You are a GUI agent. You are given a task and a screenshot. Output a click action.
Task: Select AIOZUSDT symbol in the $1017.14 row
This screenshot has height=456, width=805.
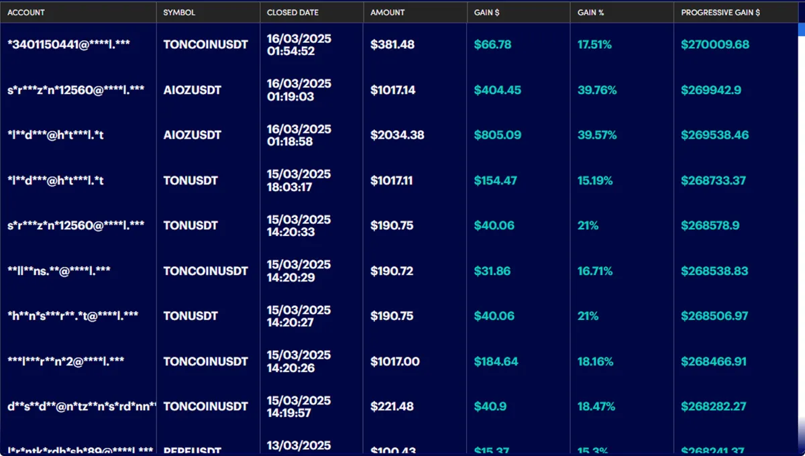coord(193,90)
